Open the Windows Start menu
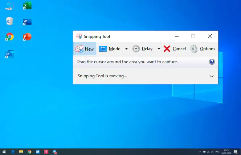Image resolution: width=241 pixels, height=155 pixels. pyautogui.click(x=4, y=152)
